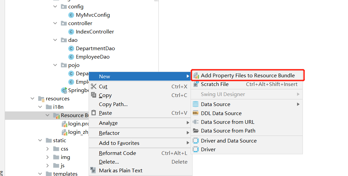The image size is (348, 176).
Task: Choose Data Source from URL option
Action: (x=227, y=122)
